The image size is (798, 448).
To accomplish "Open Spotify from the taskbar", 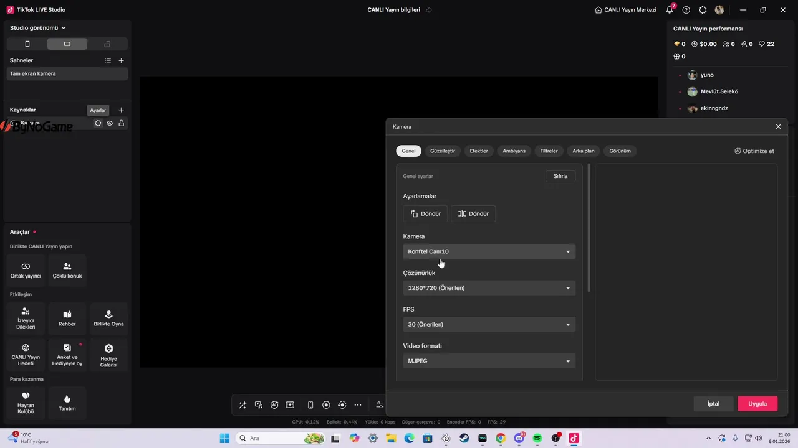I will tap(537, 438).
